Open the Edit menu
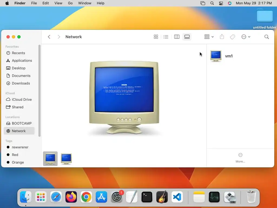The width and height of the screenshot is (277, 208). click(45, 3)
